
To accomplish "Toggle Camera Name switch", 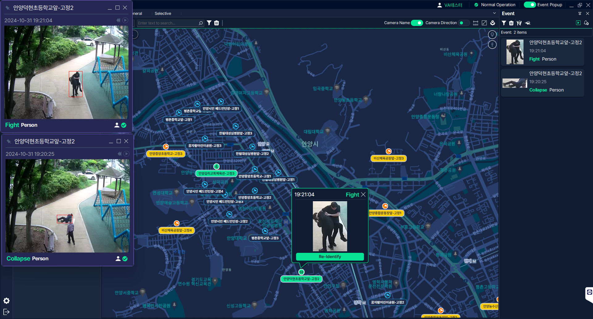I will coord(417,23).
